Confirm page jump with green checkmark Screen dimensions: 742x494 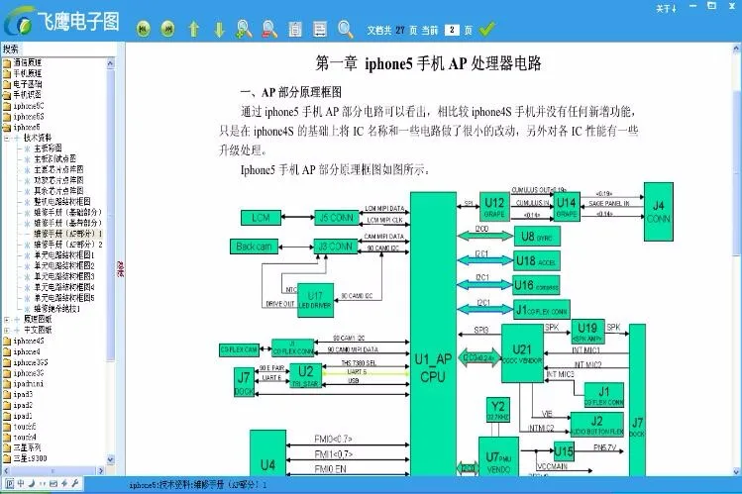(487, 30)
